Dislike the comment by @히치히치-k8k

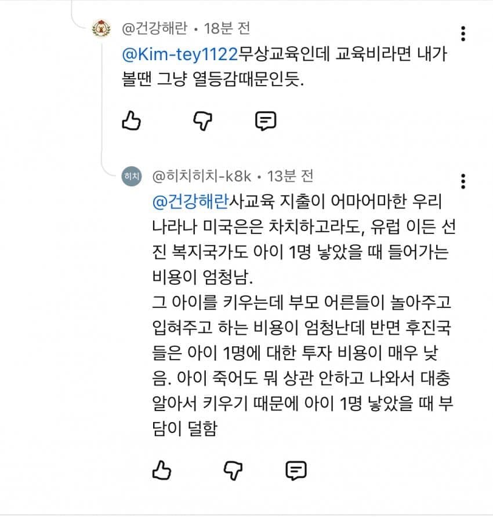233,470
